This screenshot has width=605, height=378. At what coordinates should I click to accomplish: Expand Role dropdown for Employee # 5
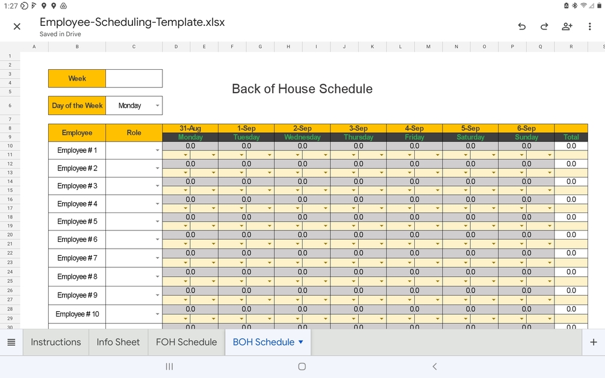click(x=157, y=222)
